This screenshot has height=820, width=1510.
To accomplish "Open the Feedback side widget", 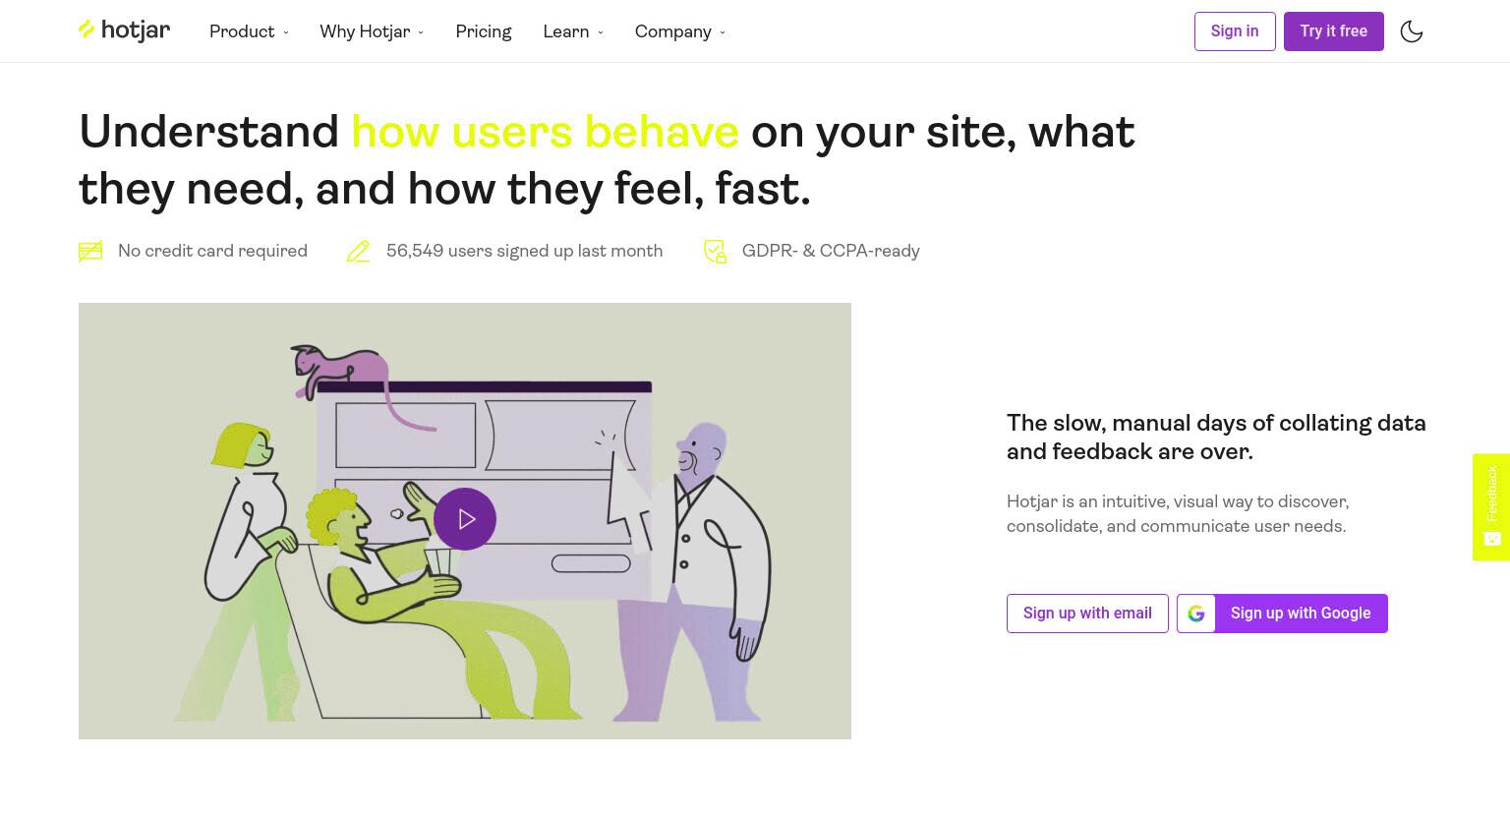I will pos(1491,507).
